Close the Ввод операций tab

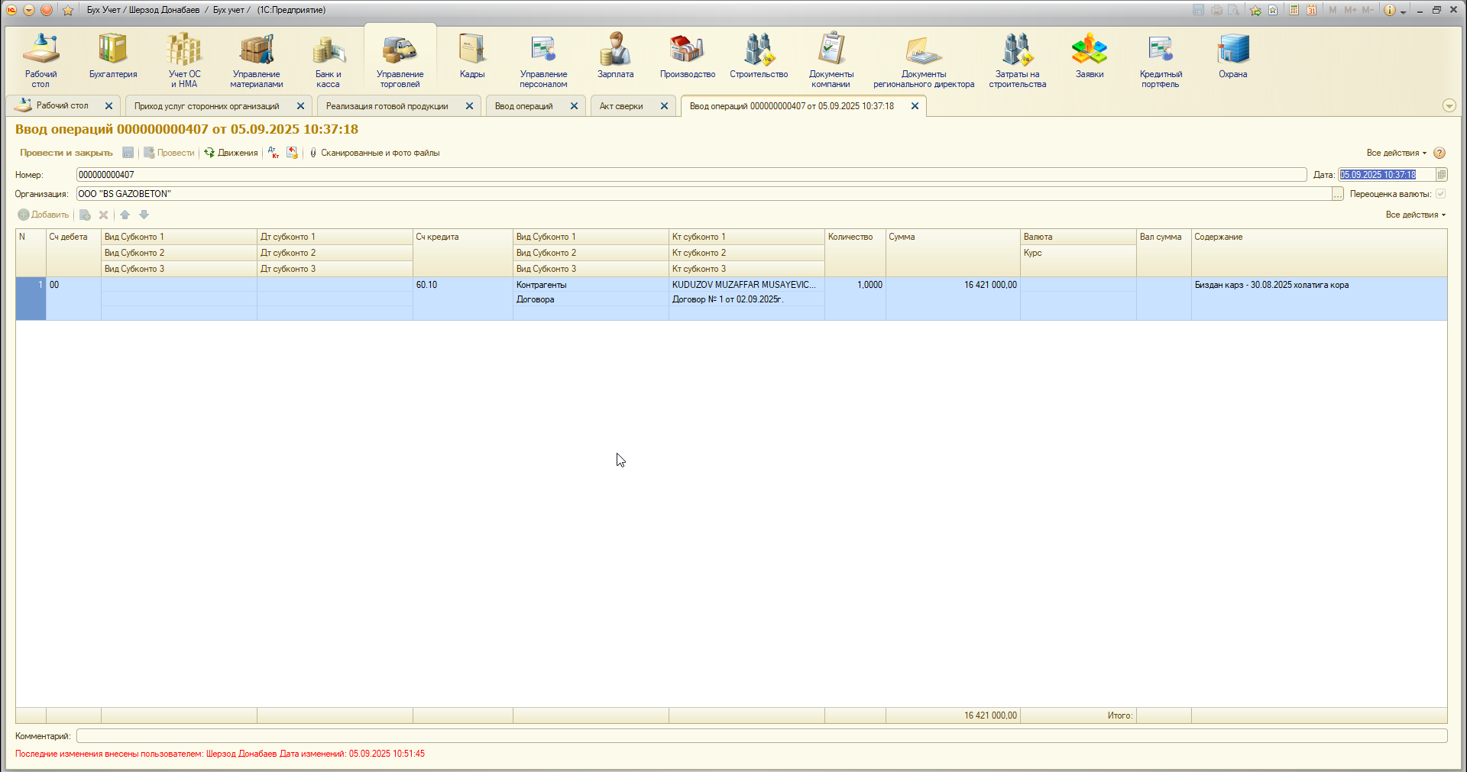coord(574,106)
